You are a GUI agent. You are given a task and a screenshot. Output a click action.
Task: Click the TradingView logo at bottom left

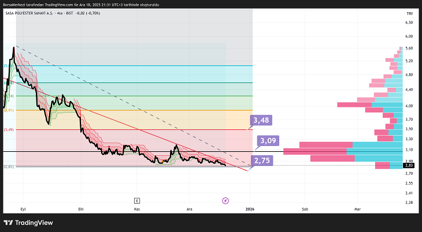(x=28, y=223)
